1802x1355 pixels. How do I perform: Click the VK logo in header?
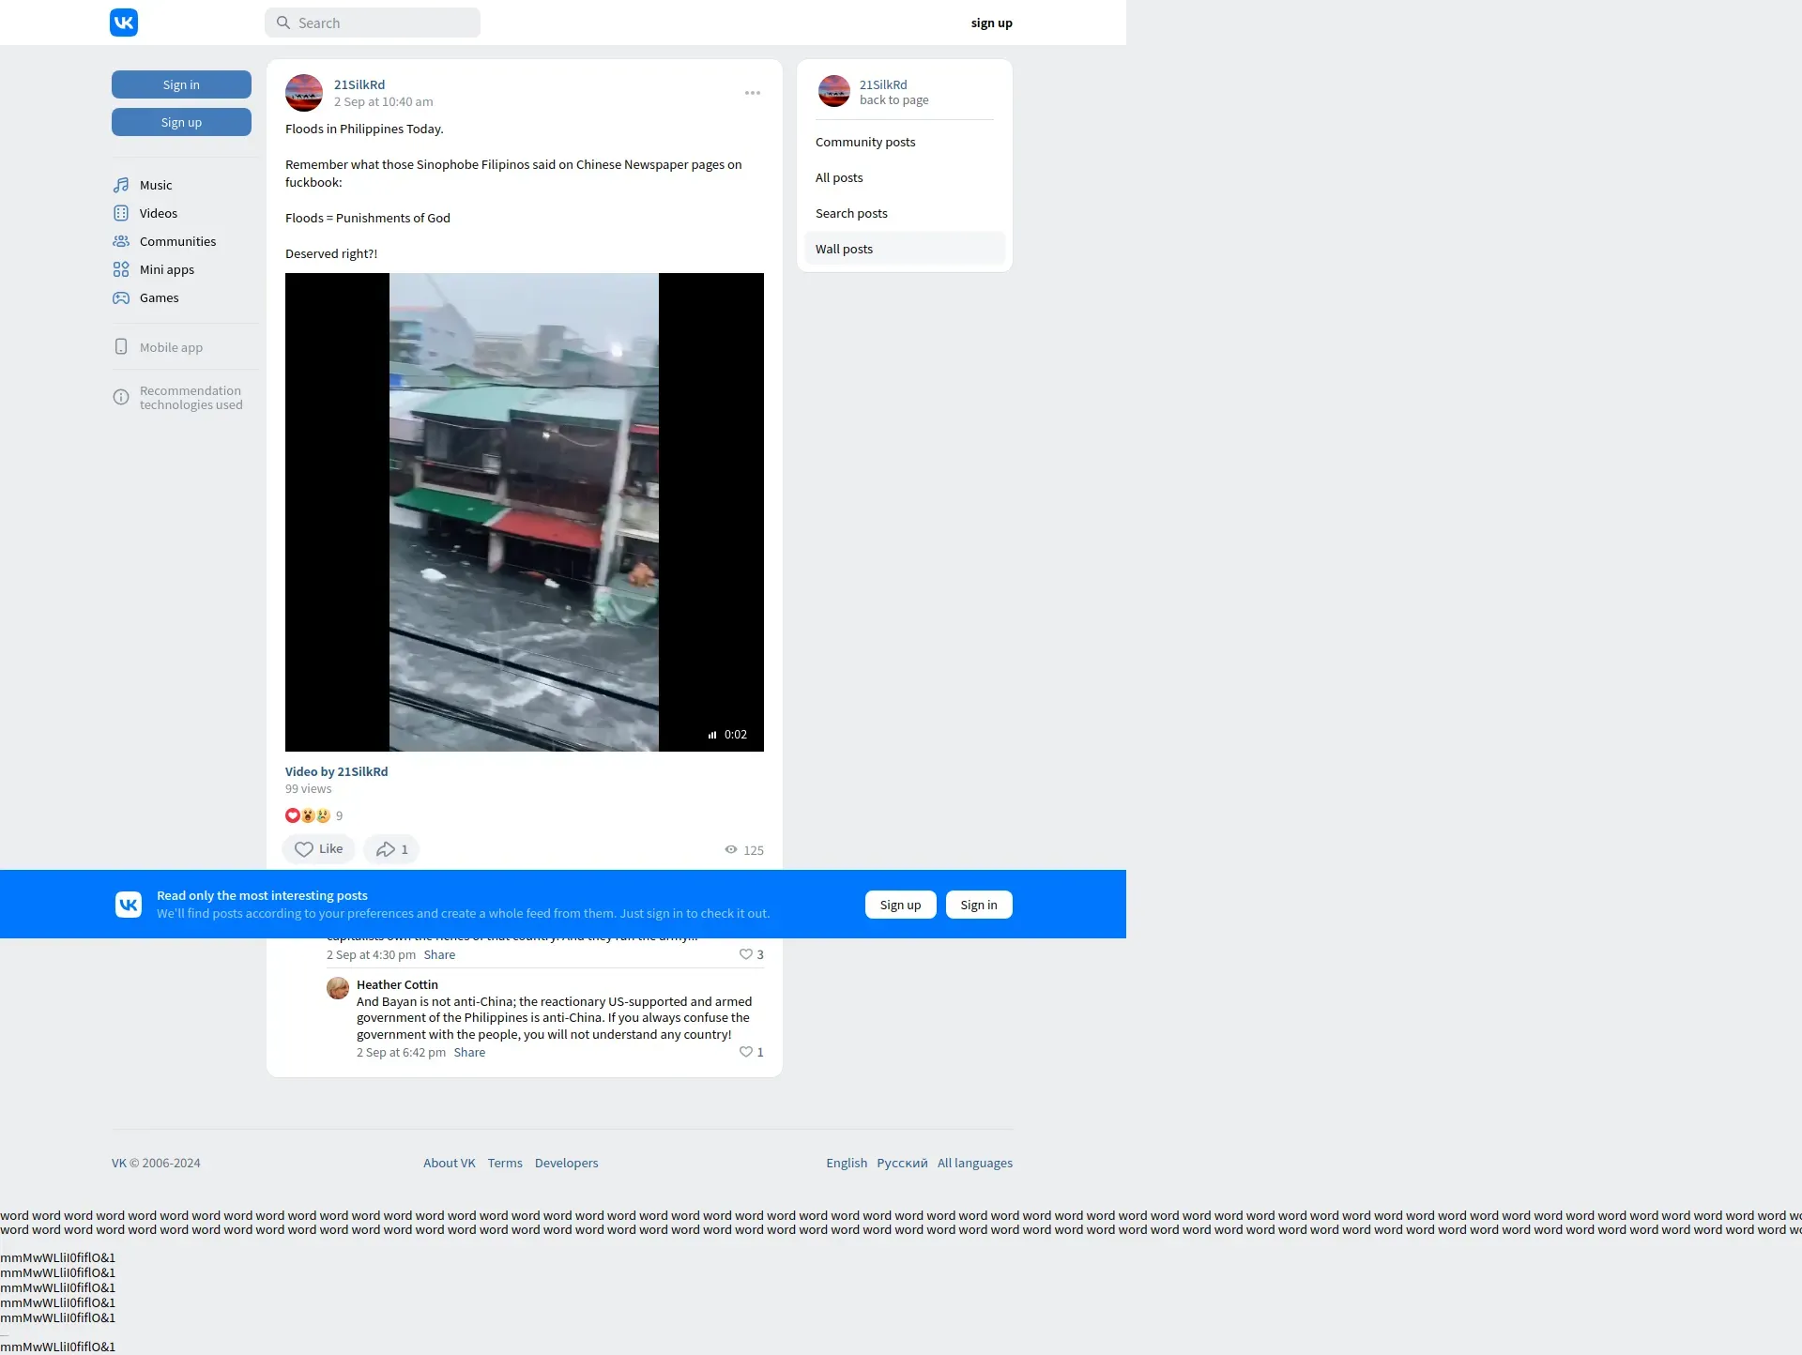coord(124,23)
